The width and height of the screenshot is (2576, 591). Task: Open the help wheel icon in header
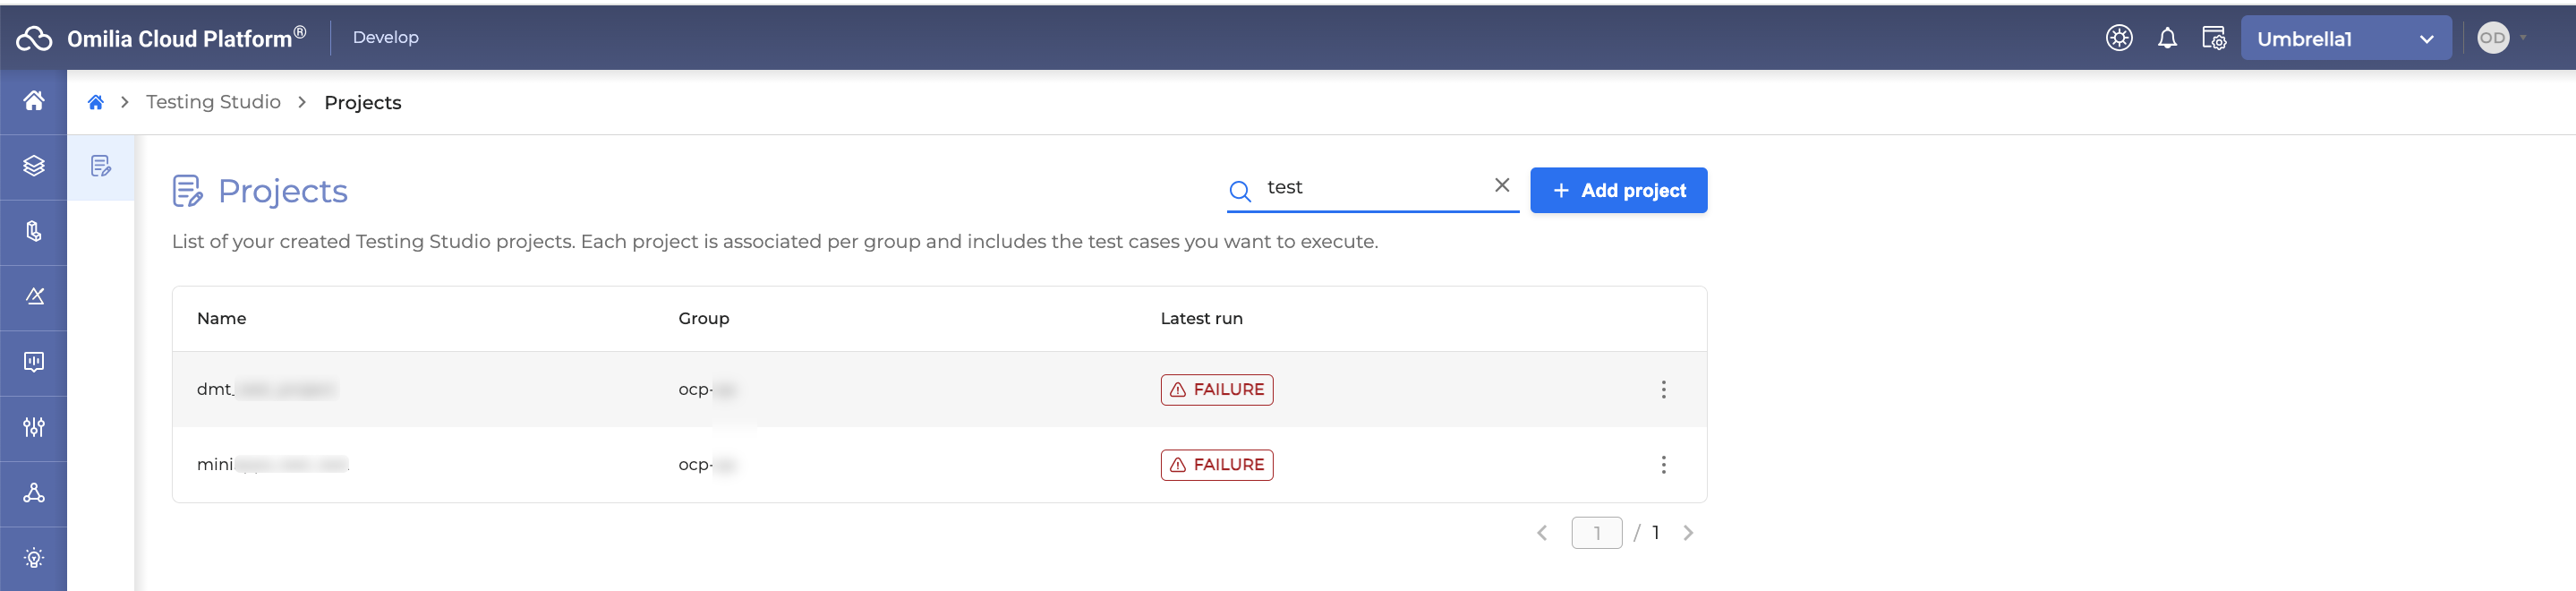pos(2119,38)
